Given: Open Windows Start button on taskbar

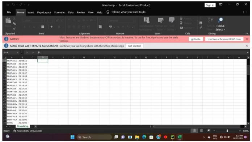Looking at the screenshot, I should pyautogui.click(x=72, y=137).
